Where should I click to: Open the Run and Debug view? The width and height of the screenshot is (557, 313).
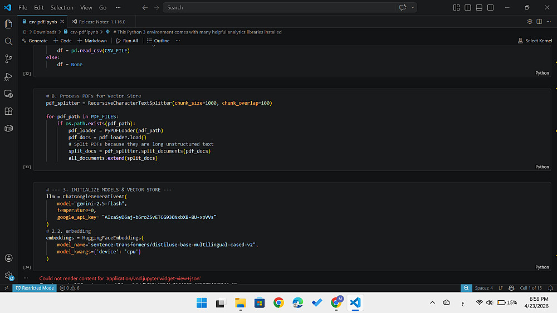click(8, 76)
